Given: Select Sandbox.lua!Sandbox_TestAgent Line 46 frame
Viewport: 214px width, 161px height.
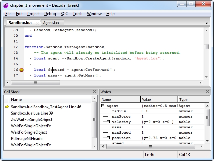Looking at the screenshot, I should point(46,107).
